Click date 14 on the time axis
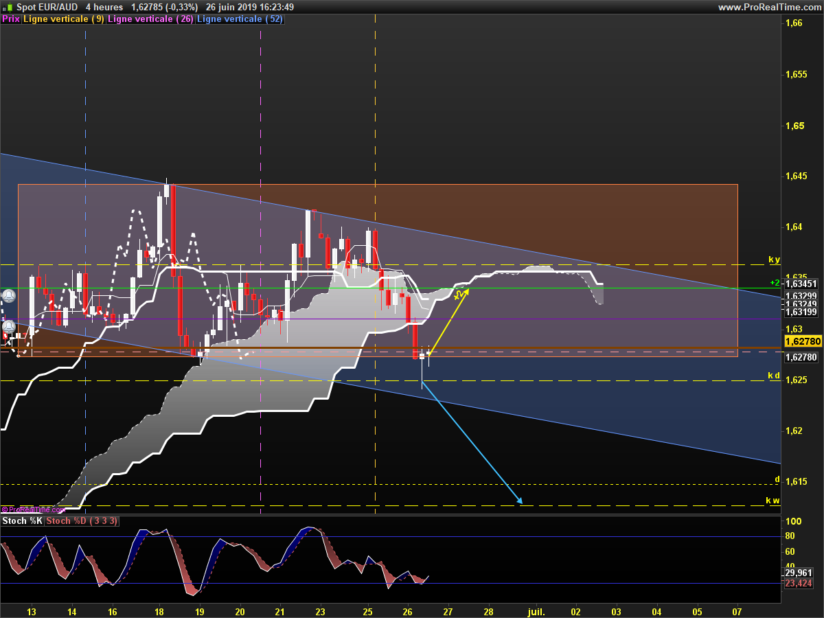Screen dimensions: 824x618 [71, 610]
